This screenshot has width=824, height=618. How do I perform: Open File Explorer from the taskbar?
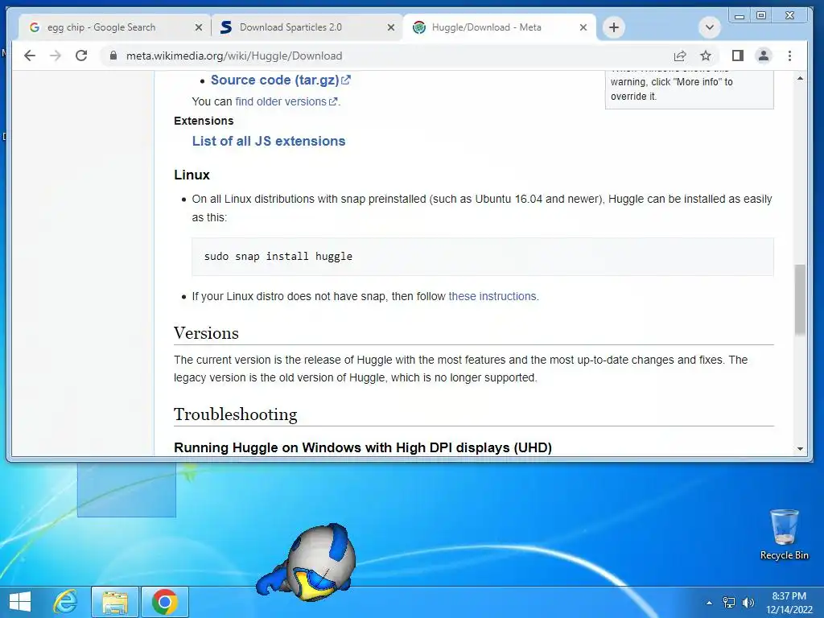pos(115,602)
